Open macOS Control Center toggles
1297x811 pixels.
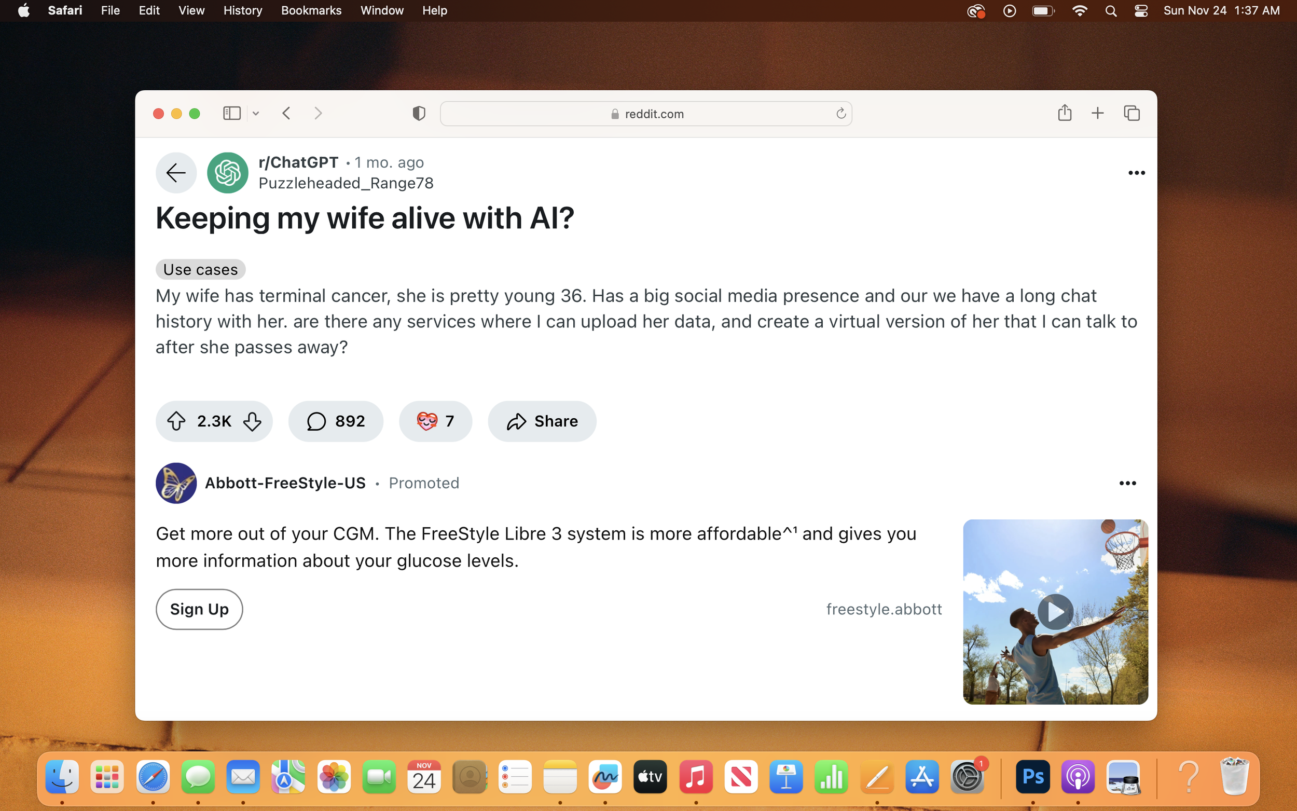click(1140, 11)
